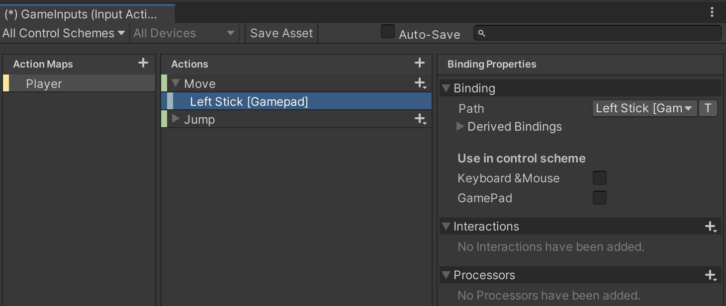
Task: Add a new processor with plus icon
Action: tap(711, 275)
